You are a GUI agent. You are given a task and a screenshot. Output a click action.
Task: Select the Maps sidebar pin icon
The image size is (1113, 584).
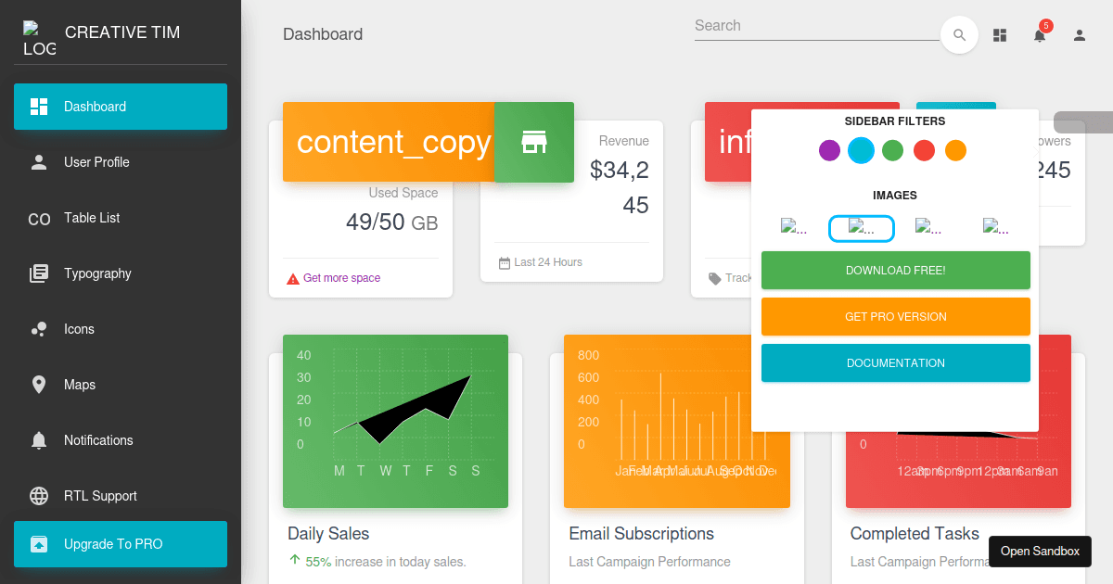coord(38,385)
